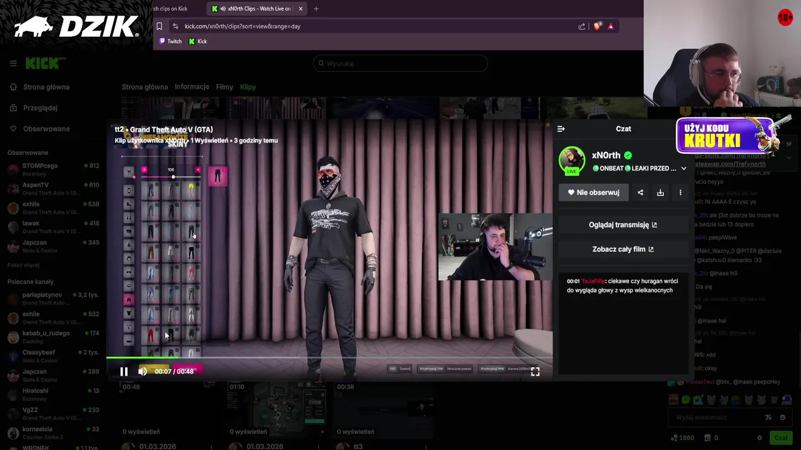
Task: Open parisplatynov recommended channel
Action: [x=53, y=298]
